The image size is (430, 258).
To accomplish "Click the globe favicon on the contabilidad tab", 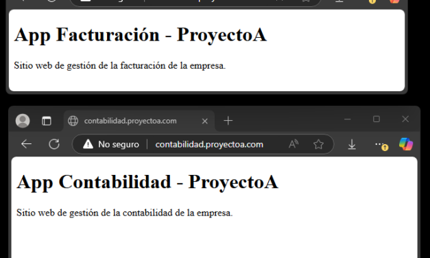I will 73,121.
